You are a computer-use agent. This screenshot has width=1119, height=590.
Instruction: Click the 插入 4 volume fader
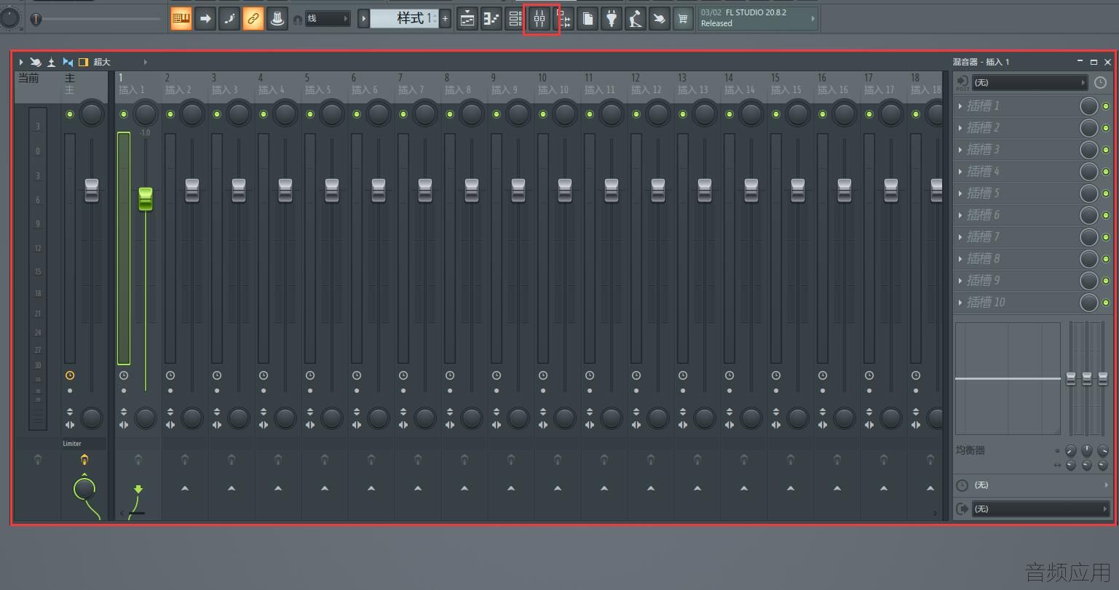point(285,190)
